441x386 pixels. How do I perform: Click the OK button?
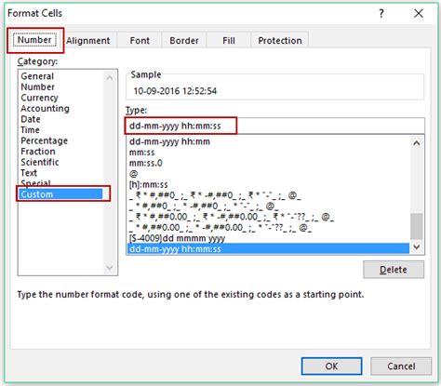click(x=331, y=366)
